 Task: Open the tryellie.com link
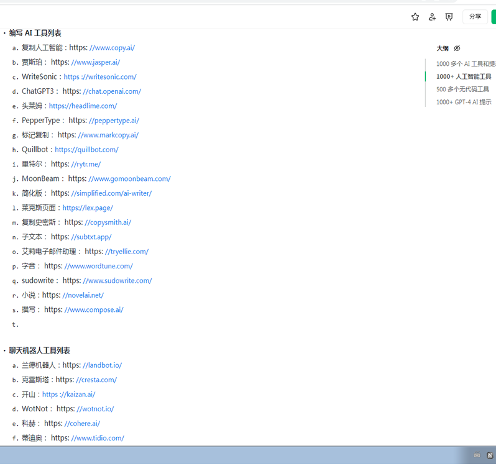(x=127, y=252)
